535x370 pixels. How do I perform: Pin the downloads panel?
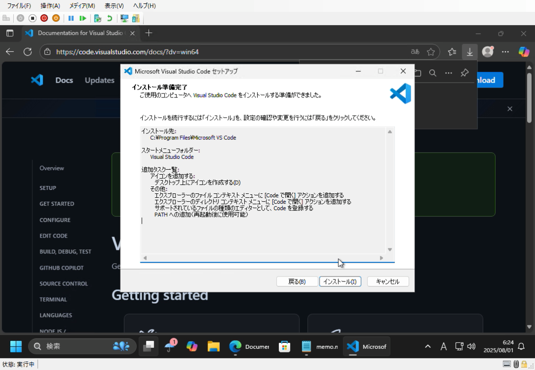[x=464, y=73]
